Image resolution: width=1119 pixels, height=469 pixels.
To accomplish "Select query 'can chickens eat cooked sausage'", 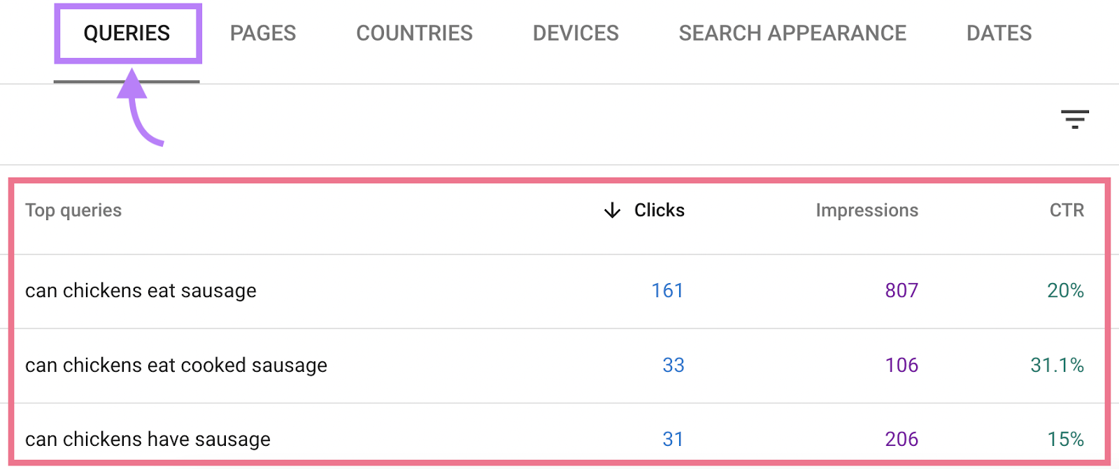I will pyautogui.click(x=176, y=365).
